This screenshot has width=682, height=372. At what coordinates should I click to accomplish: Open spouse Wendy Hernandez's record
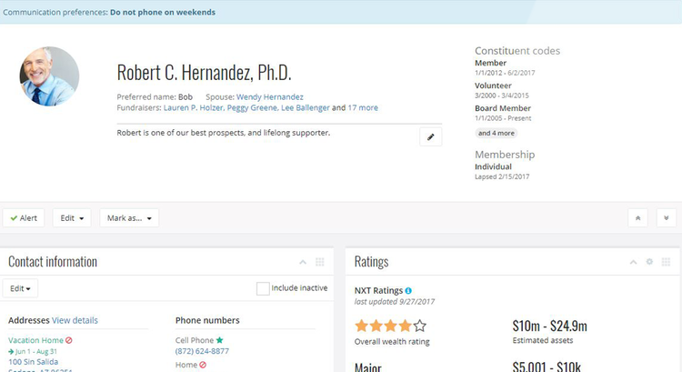tap(269, 96)
